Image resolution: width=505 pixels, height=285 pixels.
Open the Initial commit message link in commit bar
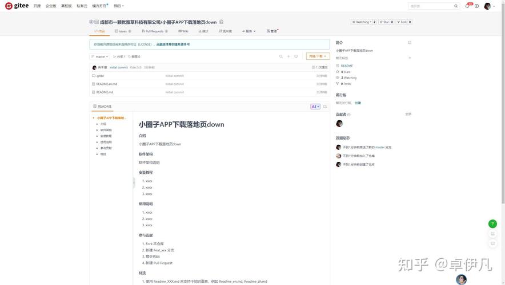pyautogui.click(x=118, y=67)
